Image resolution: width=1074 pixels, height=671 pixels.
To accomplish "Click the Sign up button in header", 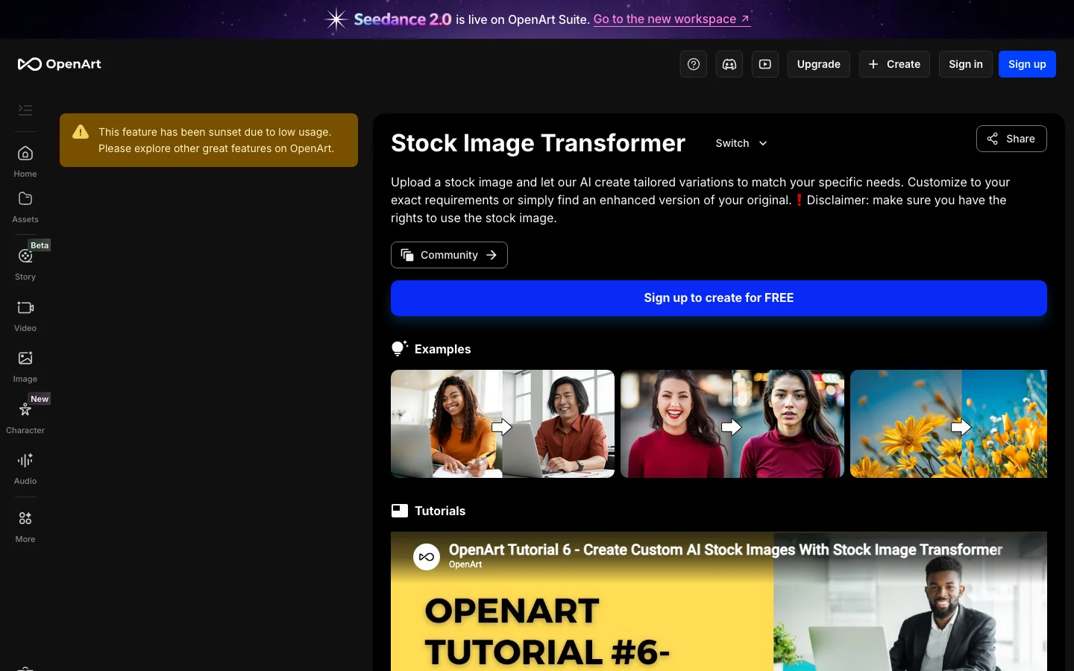I will click(1027, 64).
